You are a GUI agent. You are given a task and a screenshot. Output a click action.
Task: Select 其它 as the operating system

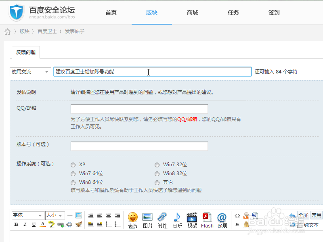click(x=157, y=182)
